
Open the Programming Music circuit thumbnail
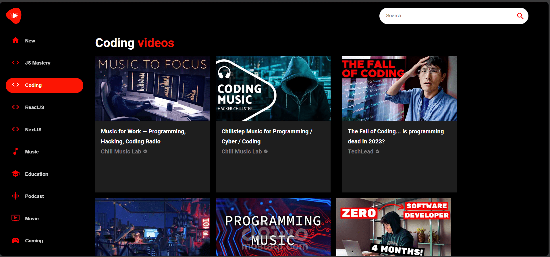pos(273,227)
